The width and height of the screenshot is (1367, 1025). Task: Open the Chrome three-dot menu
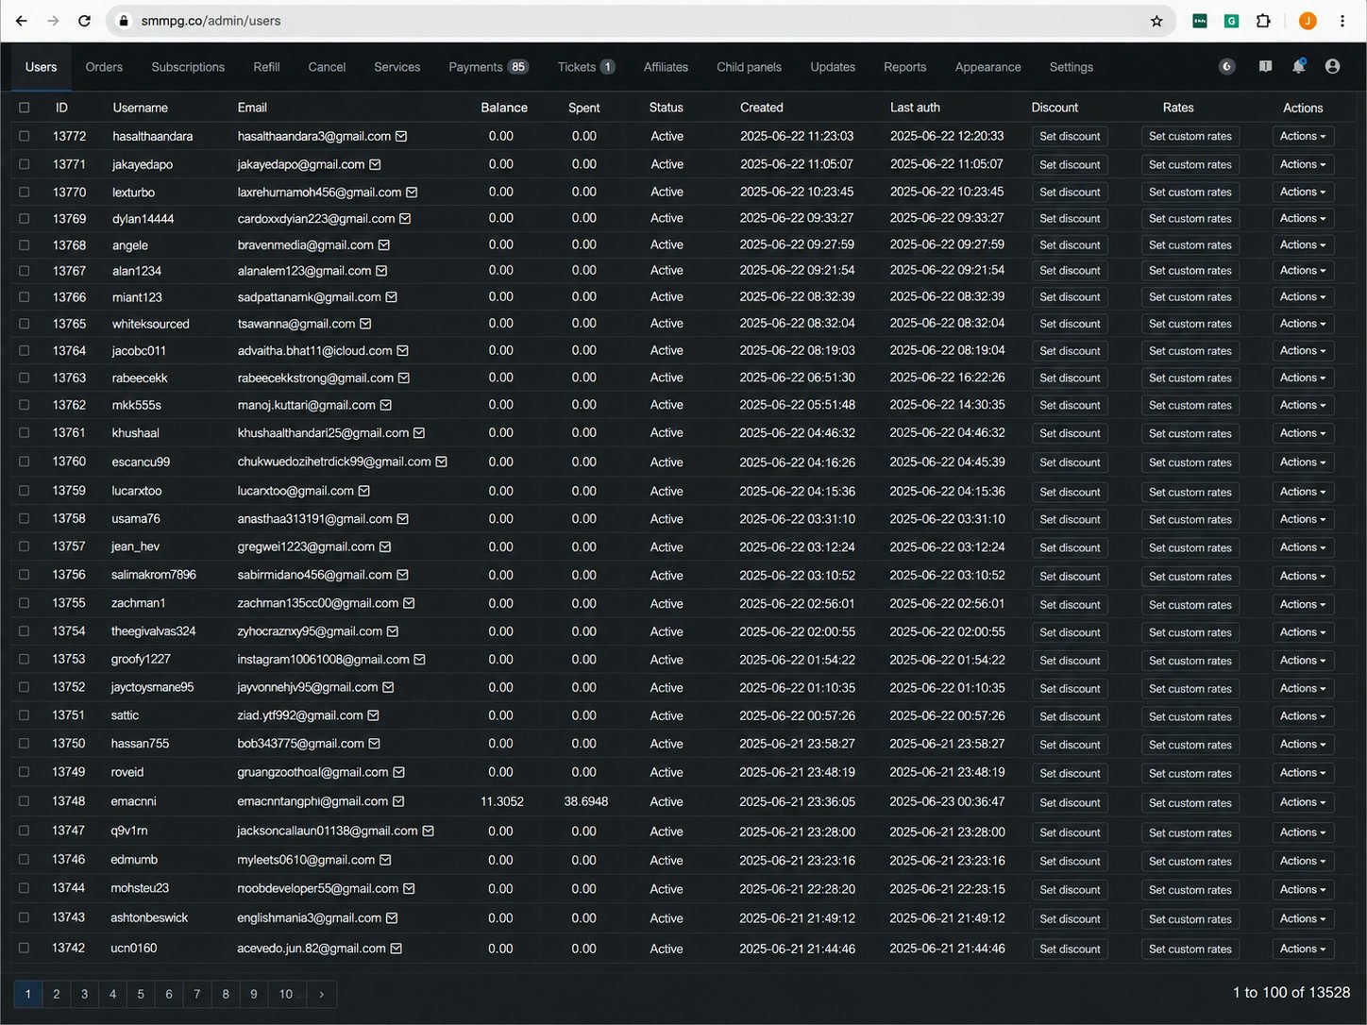(1342, 21)
